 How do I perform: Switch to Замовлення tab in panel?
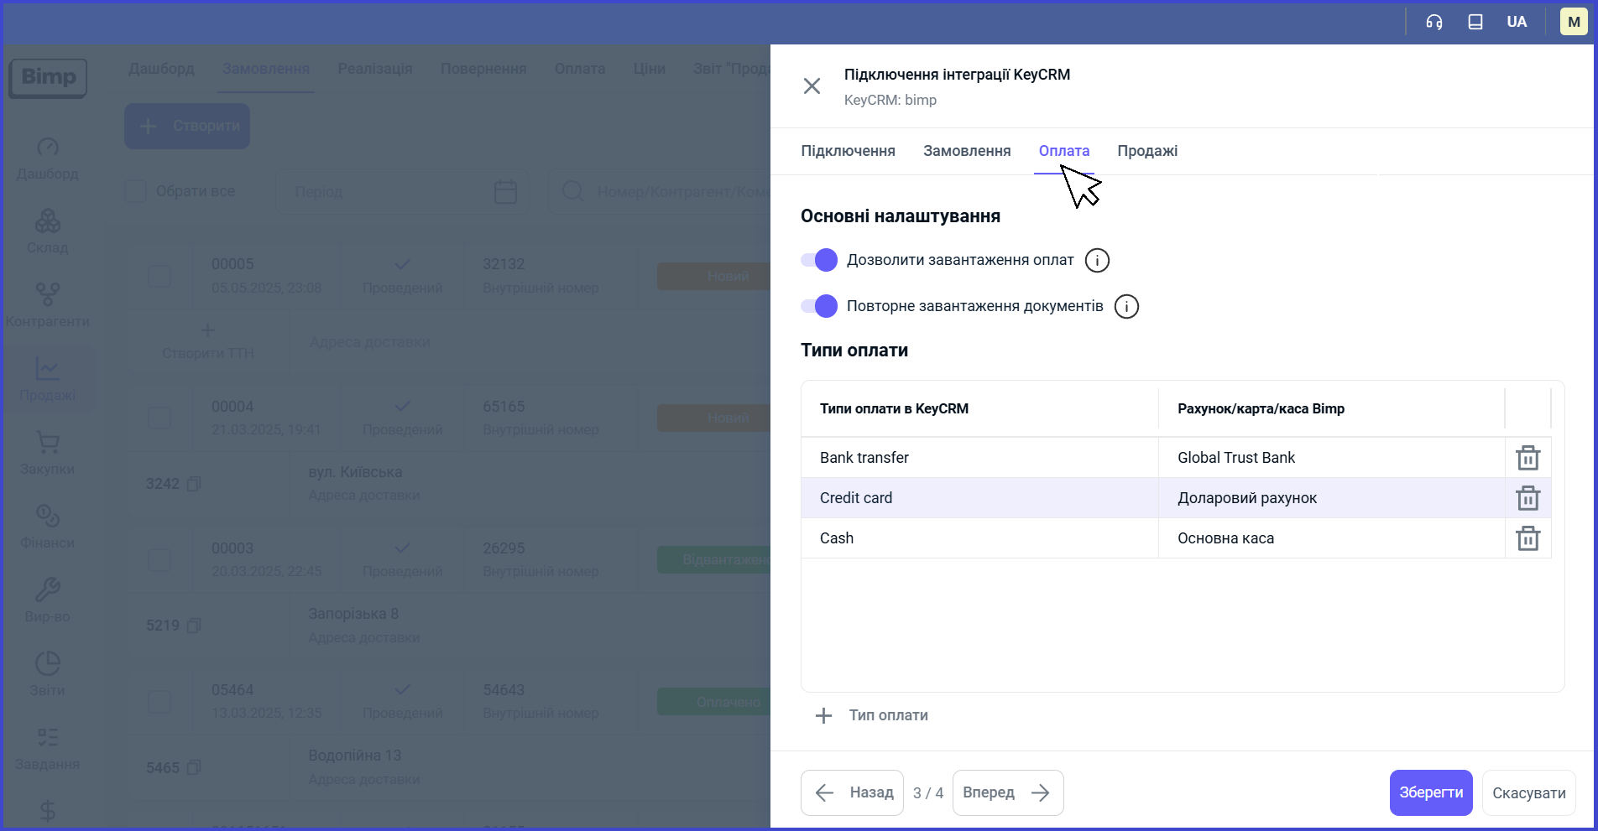point(967,151)
